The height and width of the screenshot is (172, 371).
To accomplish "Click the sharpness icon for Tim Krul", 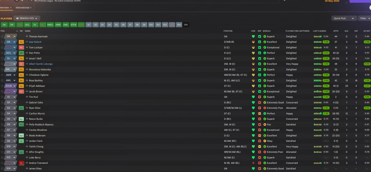I will pos(259,97).
